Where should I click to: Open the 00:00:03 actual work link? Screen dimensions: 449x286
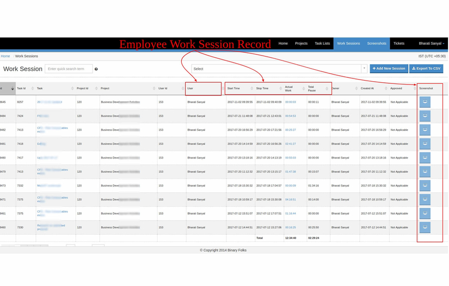coord(291,102)
